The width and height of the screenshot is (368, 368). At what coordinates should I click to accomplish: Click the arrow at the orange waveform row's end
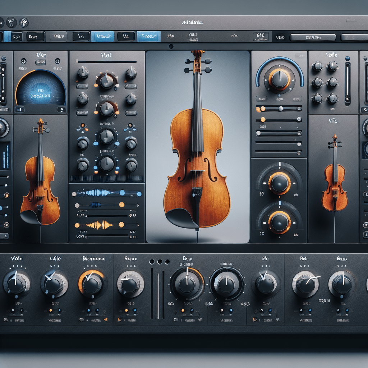(138, 225)
